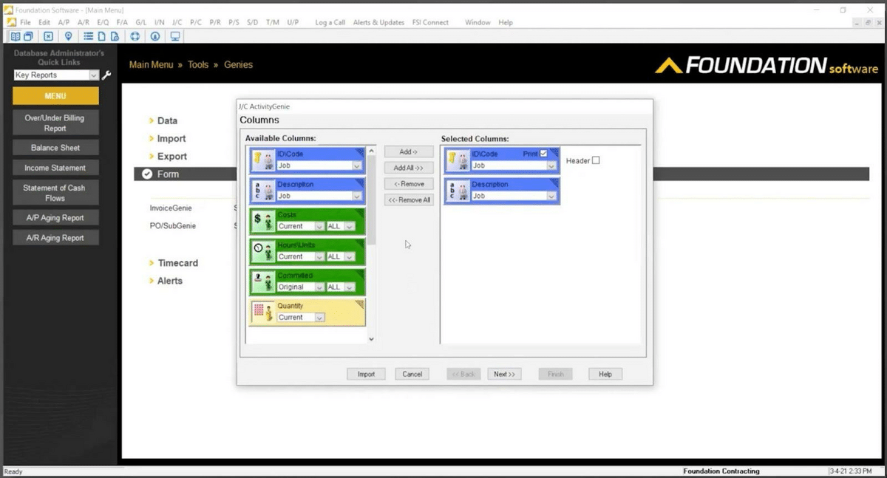Open the J/C menu in the menu bar

(177, 23)
